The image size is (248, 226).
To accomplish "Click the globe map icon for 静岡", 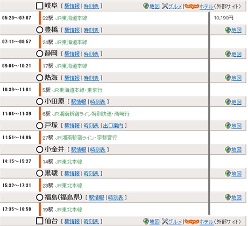I will click(x=228, y=54).
